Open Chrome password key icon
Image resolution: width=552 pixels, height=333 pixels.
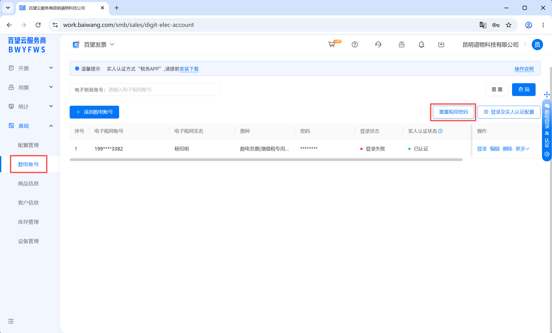click(496, 25)
